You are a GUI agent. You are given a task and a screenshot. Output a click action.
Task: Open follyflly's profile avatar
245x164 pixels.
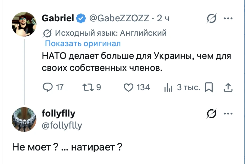coord(24,120)
